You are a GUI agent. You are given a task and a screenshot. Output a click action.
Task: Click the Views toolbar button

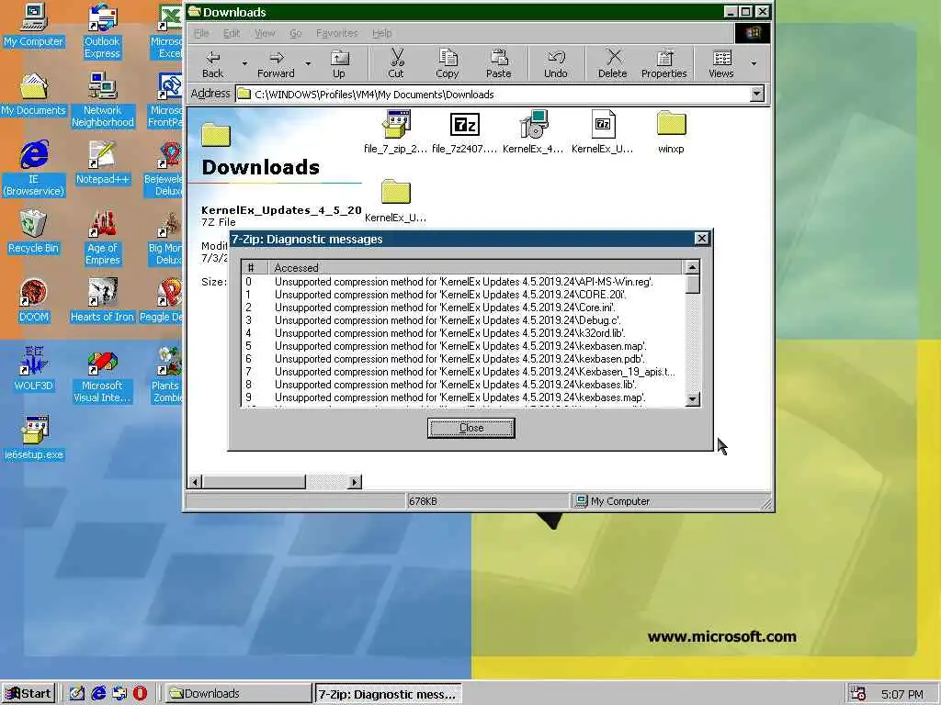[721, 64]
